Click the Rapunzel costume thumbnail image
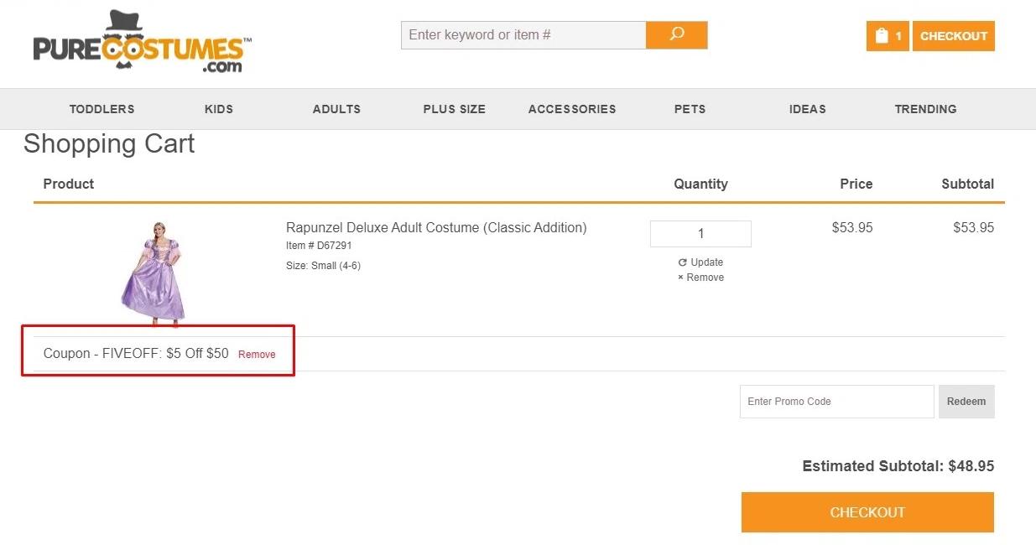 coord(154,272)
